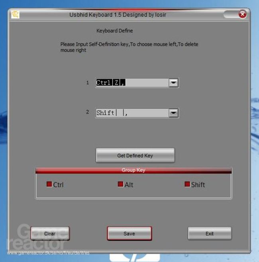
Task: Click the red Group Key header bar
Action: (133, 170)
